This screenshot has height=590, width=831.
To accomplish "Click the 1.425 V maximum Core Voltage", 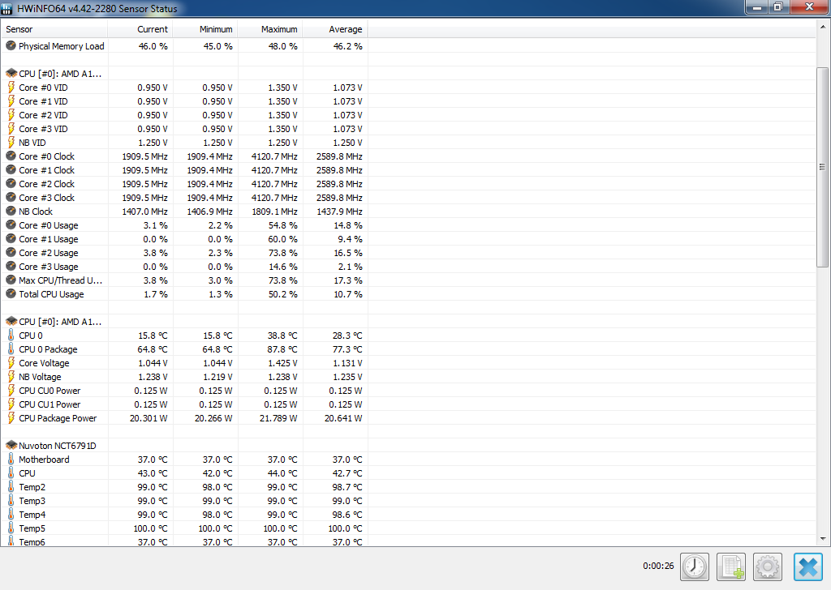I will (x=282, y=363).
